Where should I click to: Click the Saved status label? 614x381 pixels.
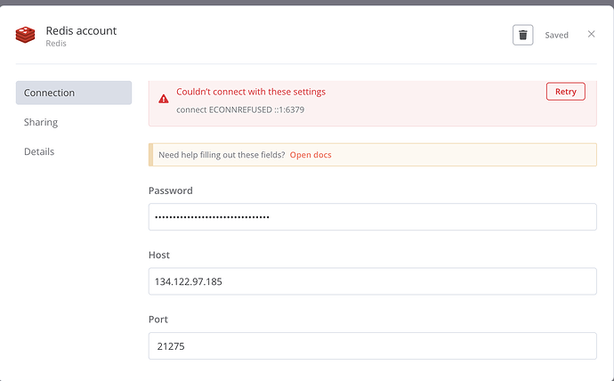tap(556, 35)
